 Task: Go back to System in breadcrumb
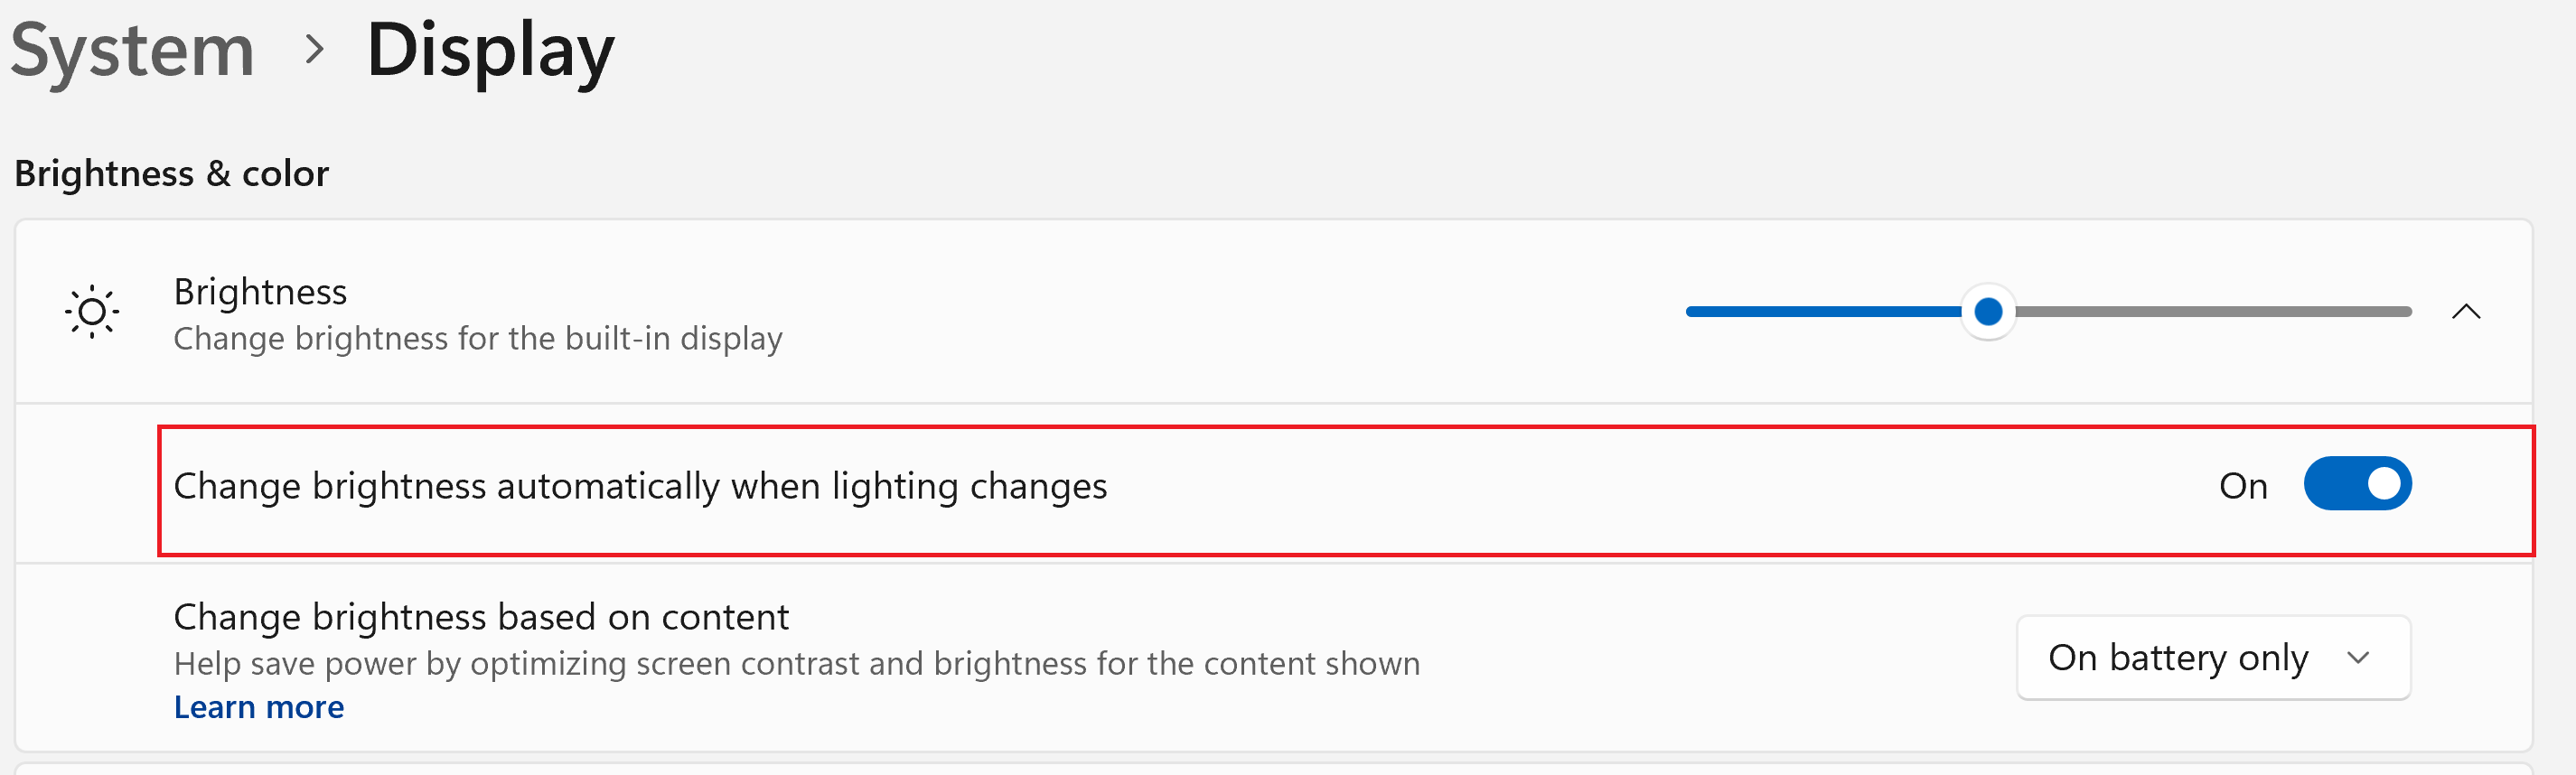click(x=133, y=50)
